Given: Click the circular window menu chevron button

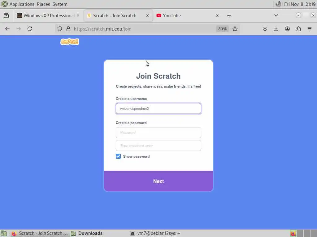Looking at the screenshot, I should [298, 15].
